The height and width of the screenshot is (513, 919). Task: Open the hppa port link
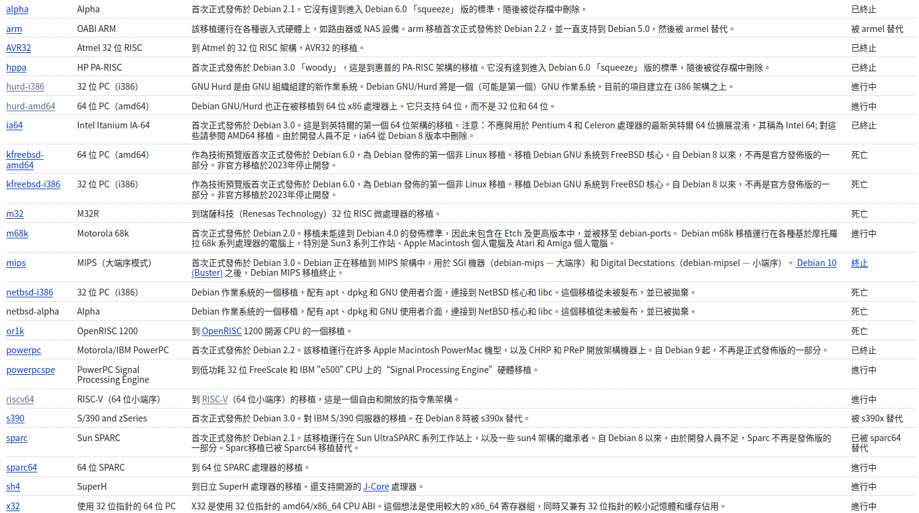17,68
